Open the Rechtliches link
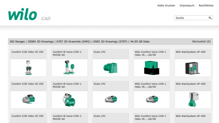 (x=206, y=6)
